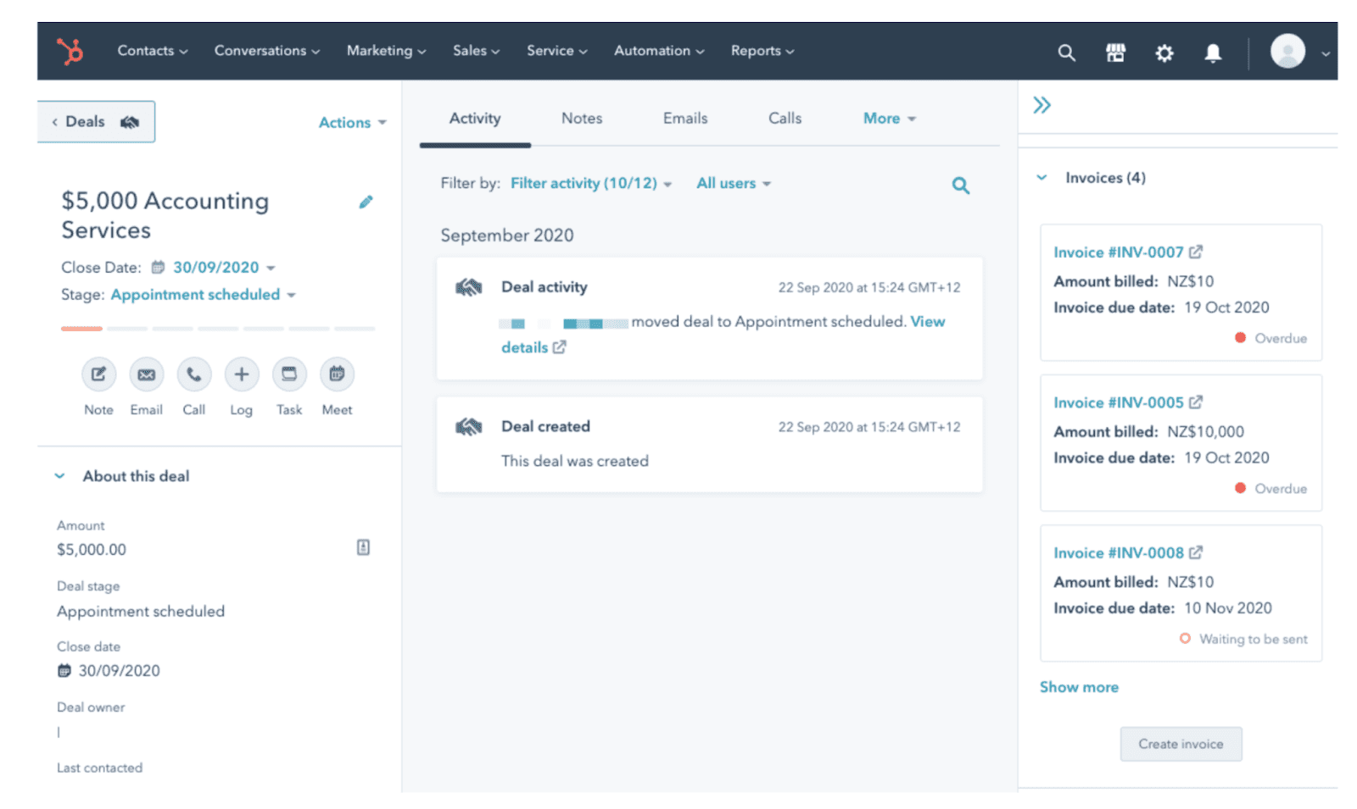
Task: Open the Service menu
Action: [556, 51]
